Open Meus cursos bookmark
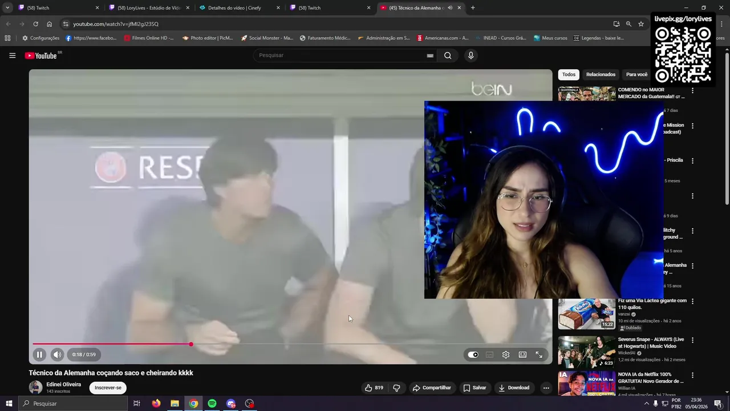Viewport: 730px width, 411px height. click(x=550, y=38)
